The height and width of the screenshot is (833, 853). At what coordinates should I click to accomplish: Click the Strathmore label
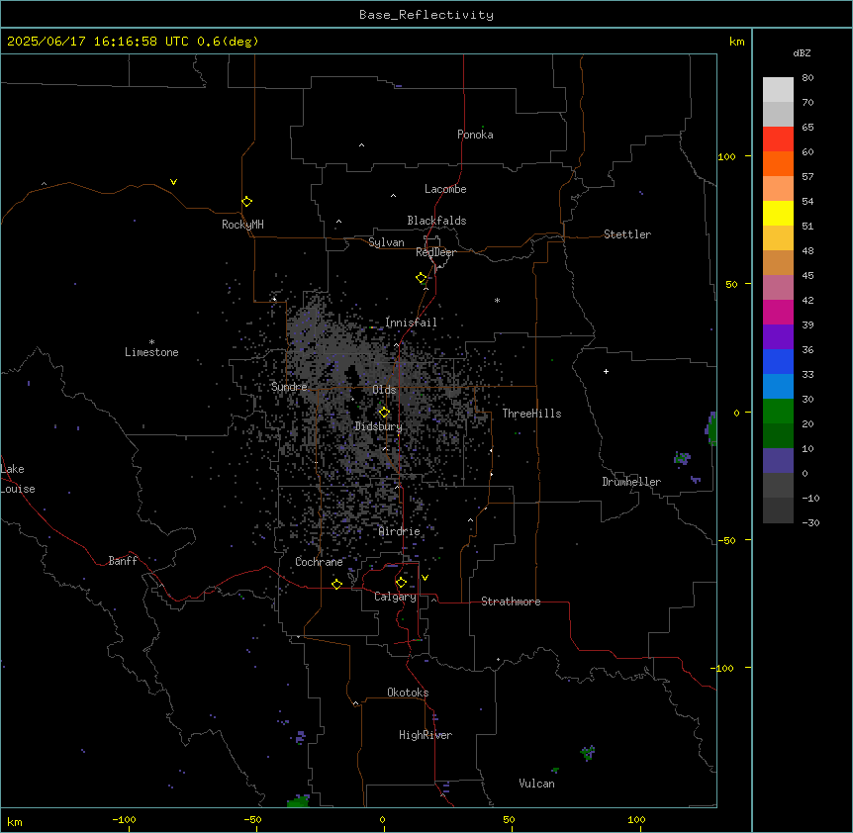pyautogui.click(x=511, y=602)
